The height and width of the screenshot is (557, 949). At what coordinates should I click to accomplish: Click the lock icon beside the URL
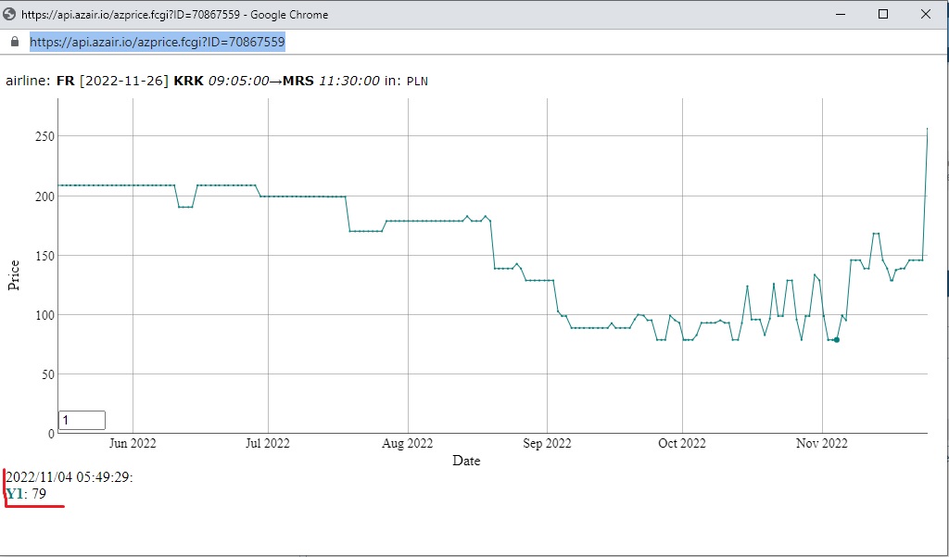15,42
